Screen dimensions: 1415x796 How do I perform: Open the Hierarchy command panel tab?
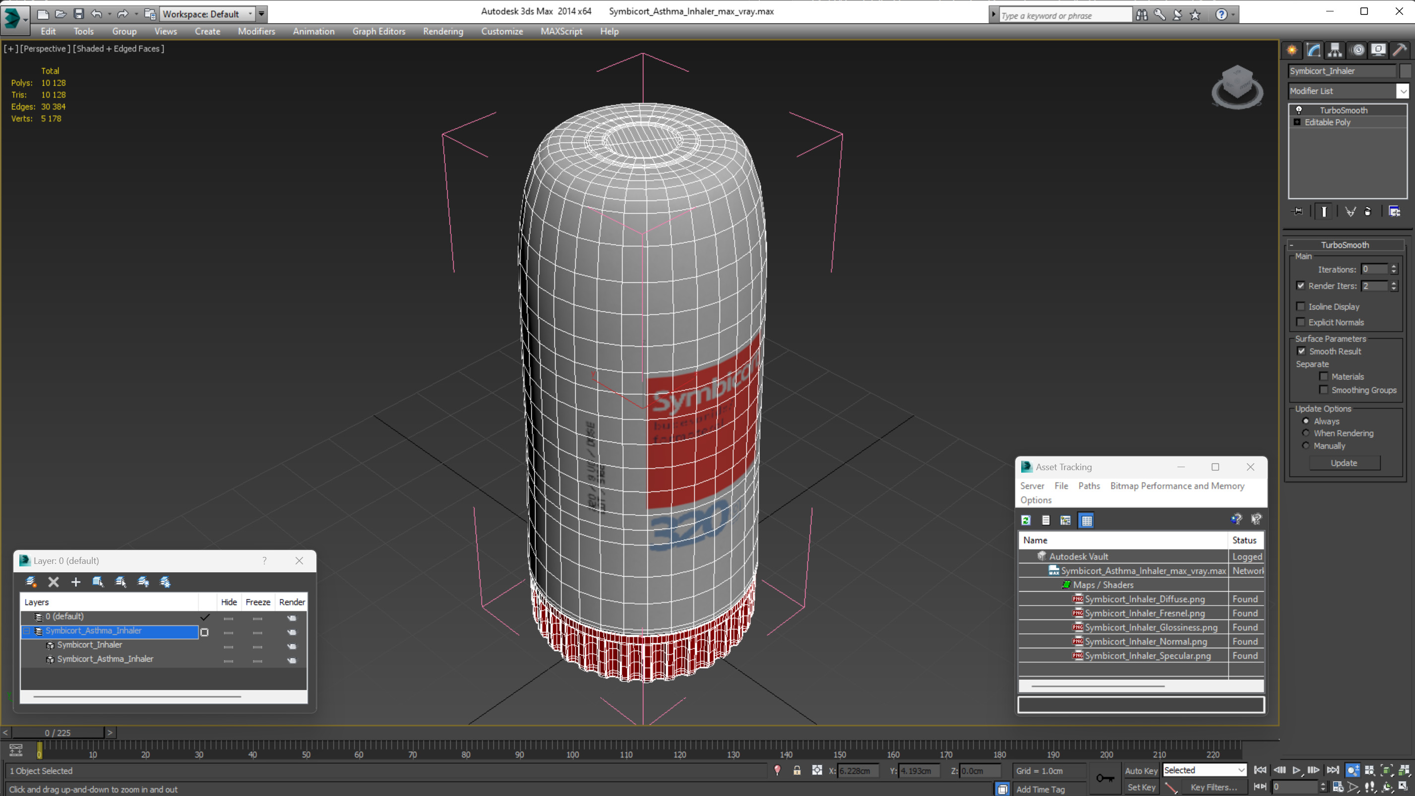click(1334, 51)
